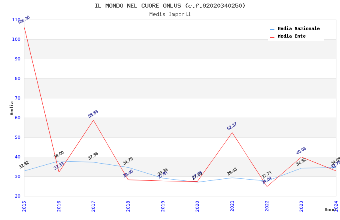340x220 pixels.
Task: Click the 24.84 data label for 2022
Action: click(267, 180)
